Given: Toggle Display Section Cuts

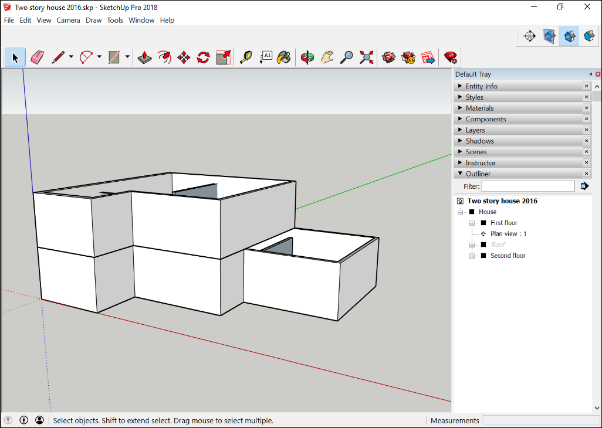Looking at the screenshot, I should pyautogui.click(x=569, y=36).
